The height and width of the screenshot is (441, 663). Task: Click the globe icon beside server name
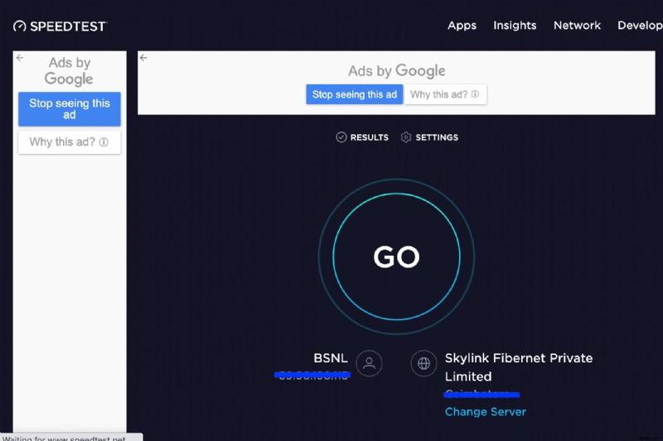pos(424,363)
